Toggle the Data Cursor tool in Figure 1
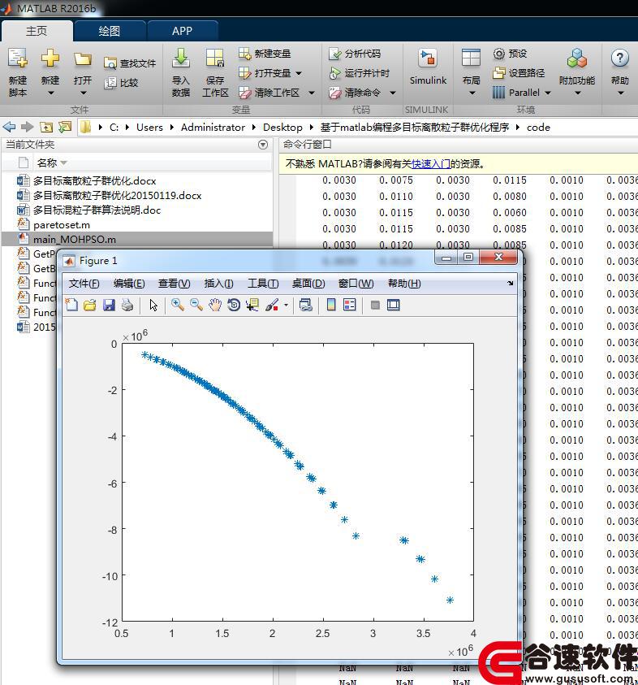This screenshot has height=685, width=638. pos(252,305)
